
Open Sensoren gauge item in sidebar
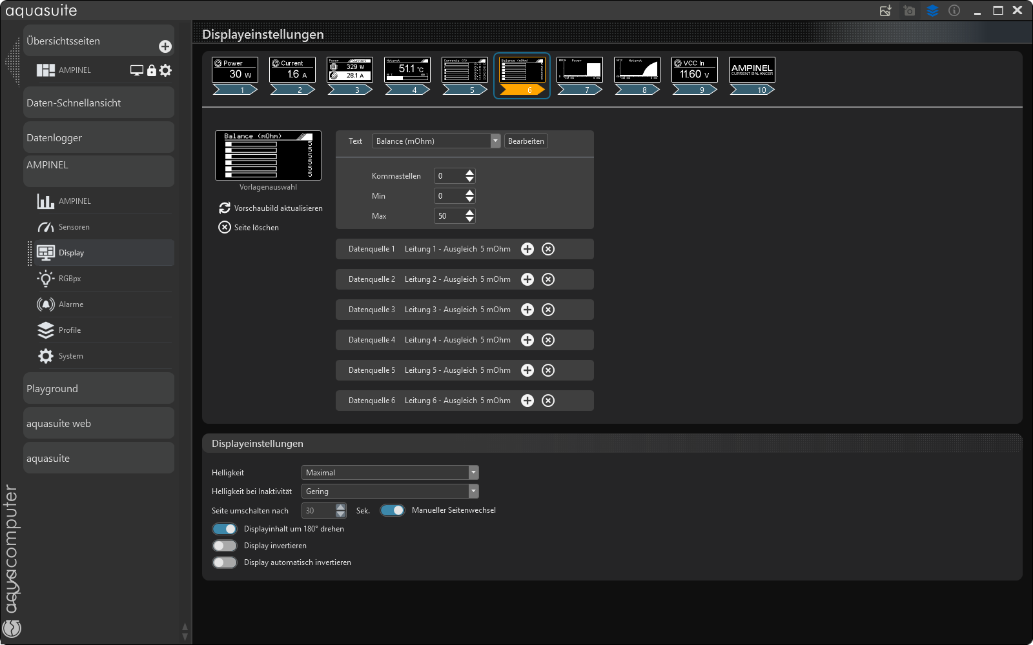(x=74, y=227)
